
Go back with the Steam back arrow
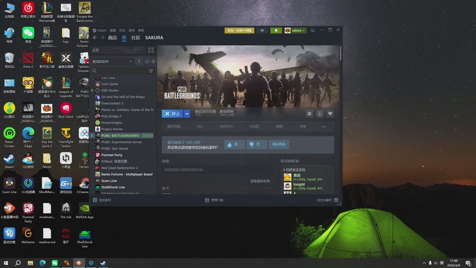point(95,38)
